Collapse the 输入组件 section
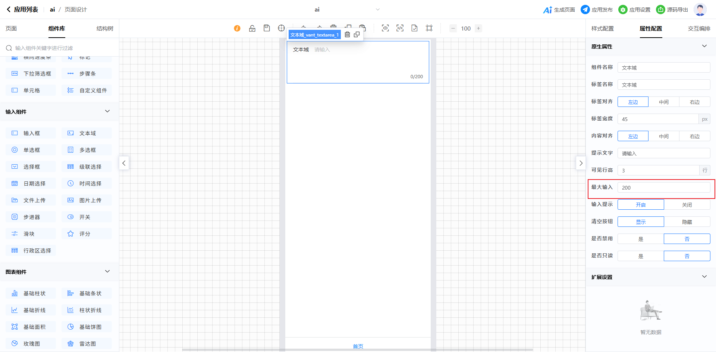This screenshot has width=716, height=352. [x=107, y=111]
